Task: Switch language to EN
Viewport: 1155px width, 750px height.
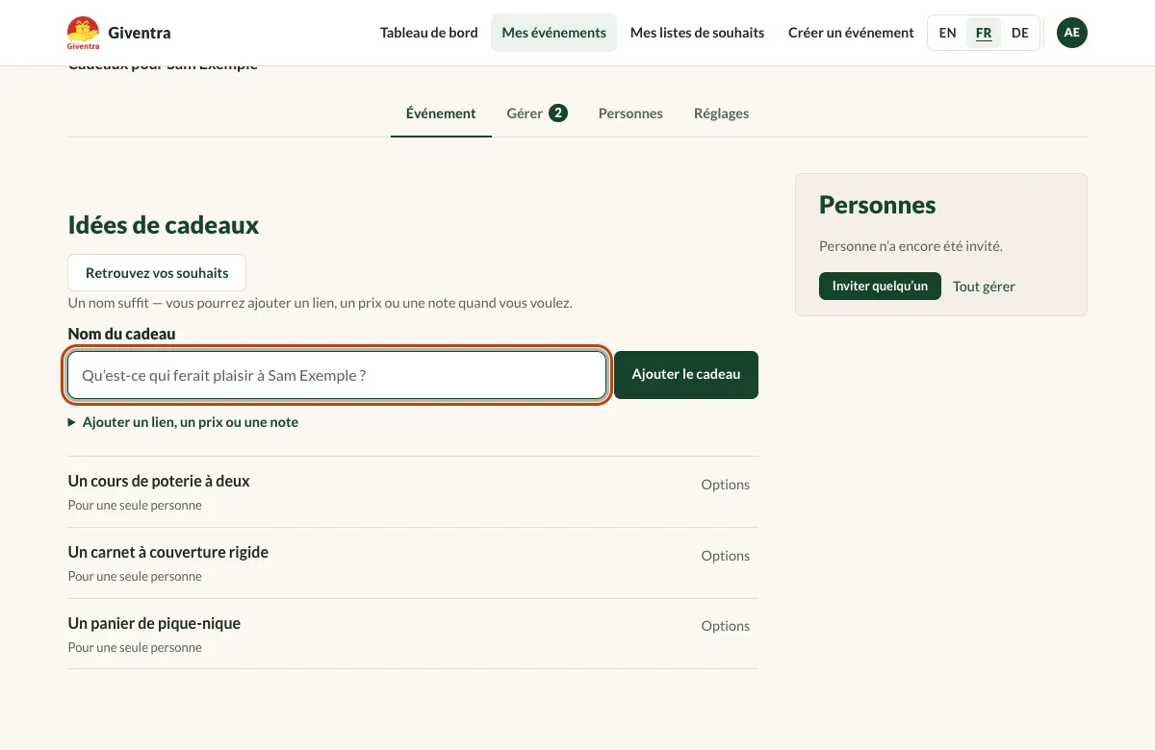Action: click(x=948, y=33)
